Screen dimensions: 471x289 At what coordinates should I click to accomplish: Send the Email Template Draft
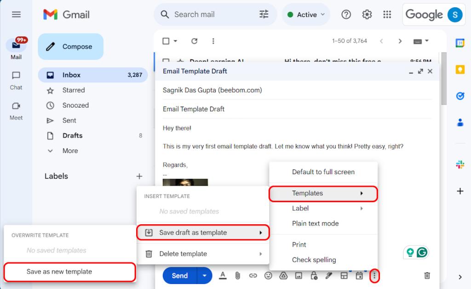coord(180,276)
